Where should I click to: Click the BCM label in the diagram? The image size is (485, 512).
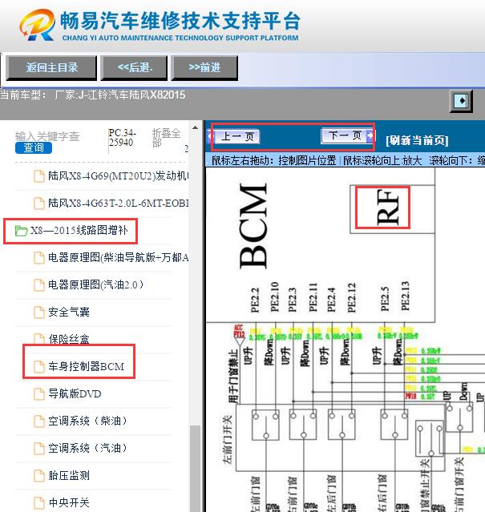click(253, 226)
